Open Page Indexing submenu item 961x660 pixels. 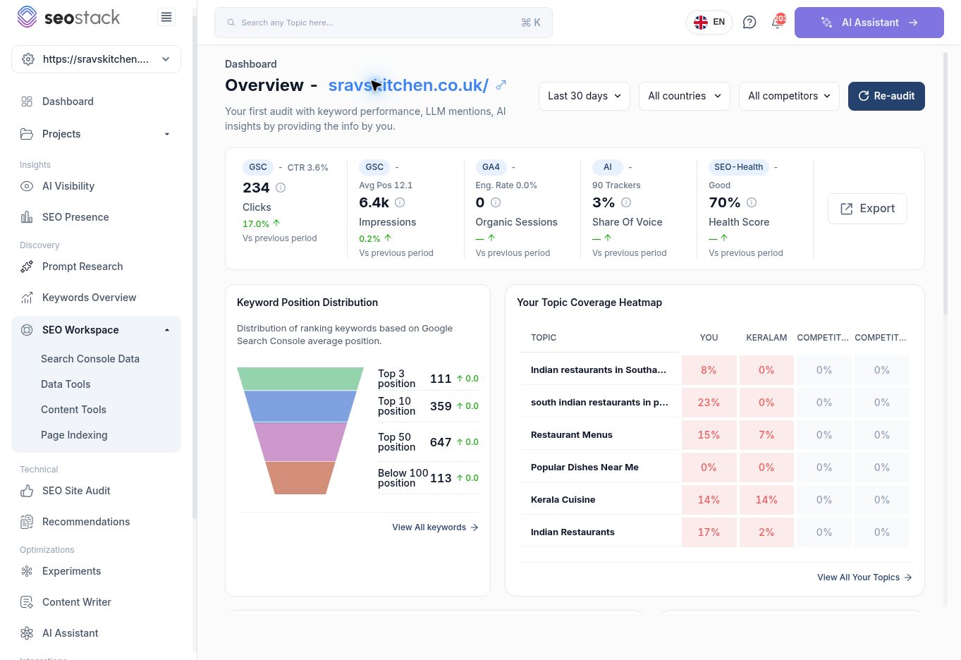[74, 435]
